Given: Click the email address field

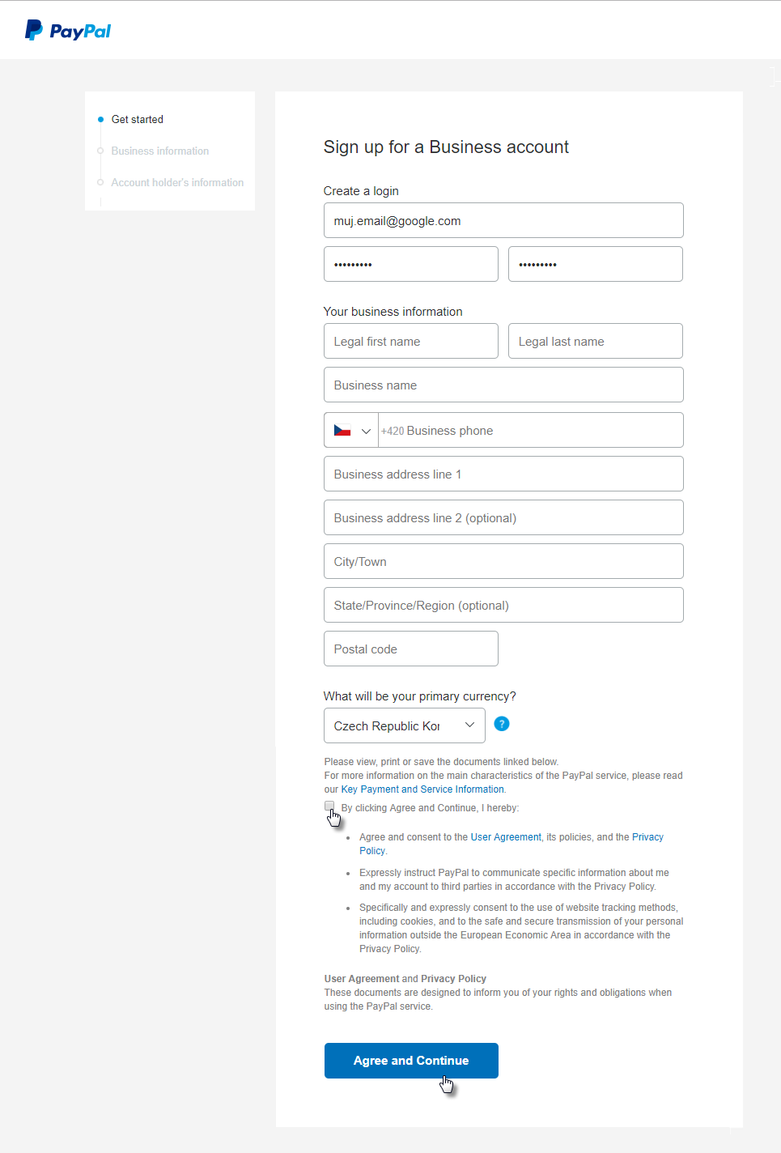Looking at the screenshot, I should click(503, 220).
